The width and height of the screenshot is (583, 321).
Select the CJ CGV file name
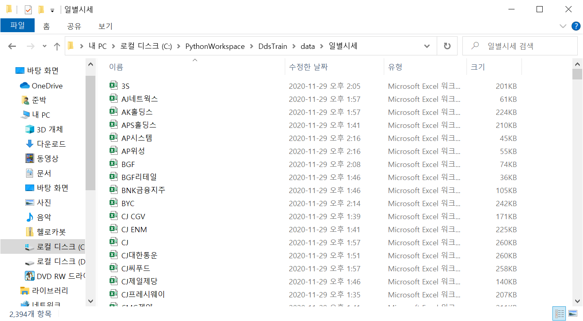[x=133, y=216]
